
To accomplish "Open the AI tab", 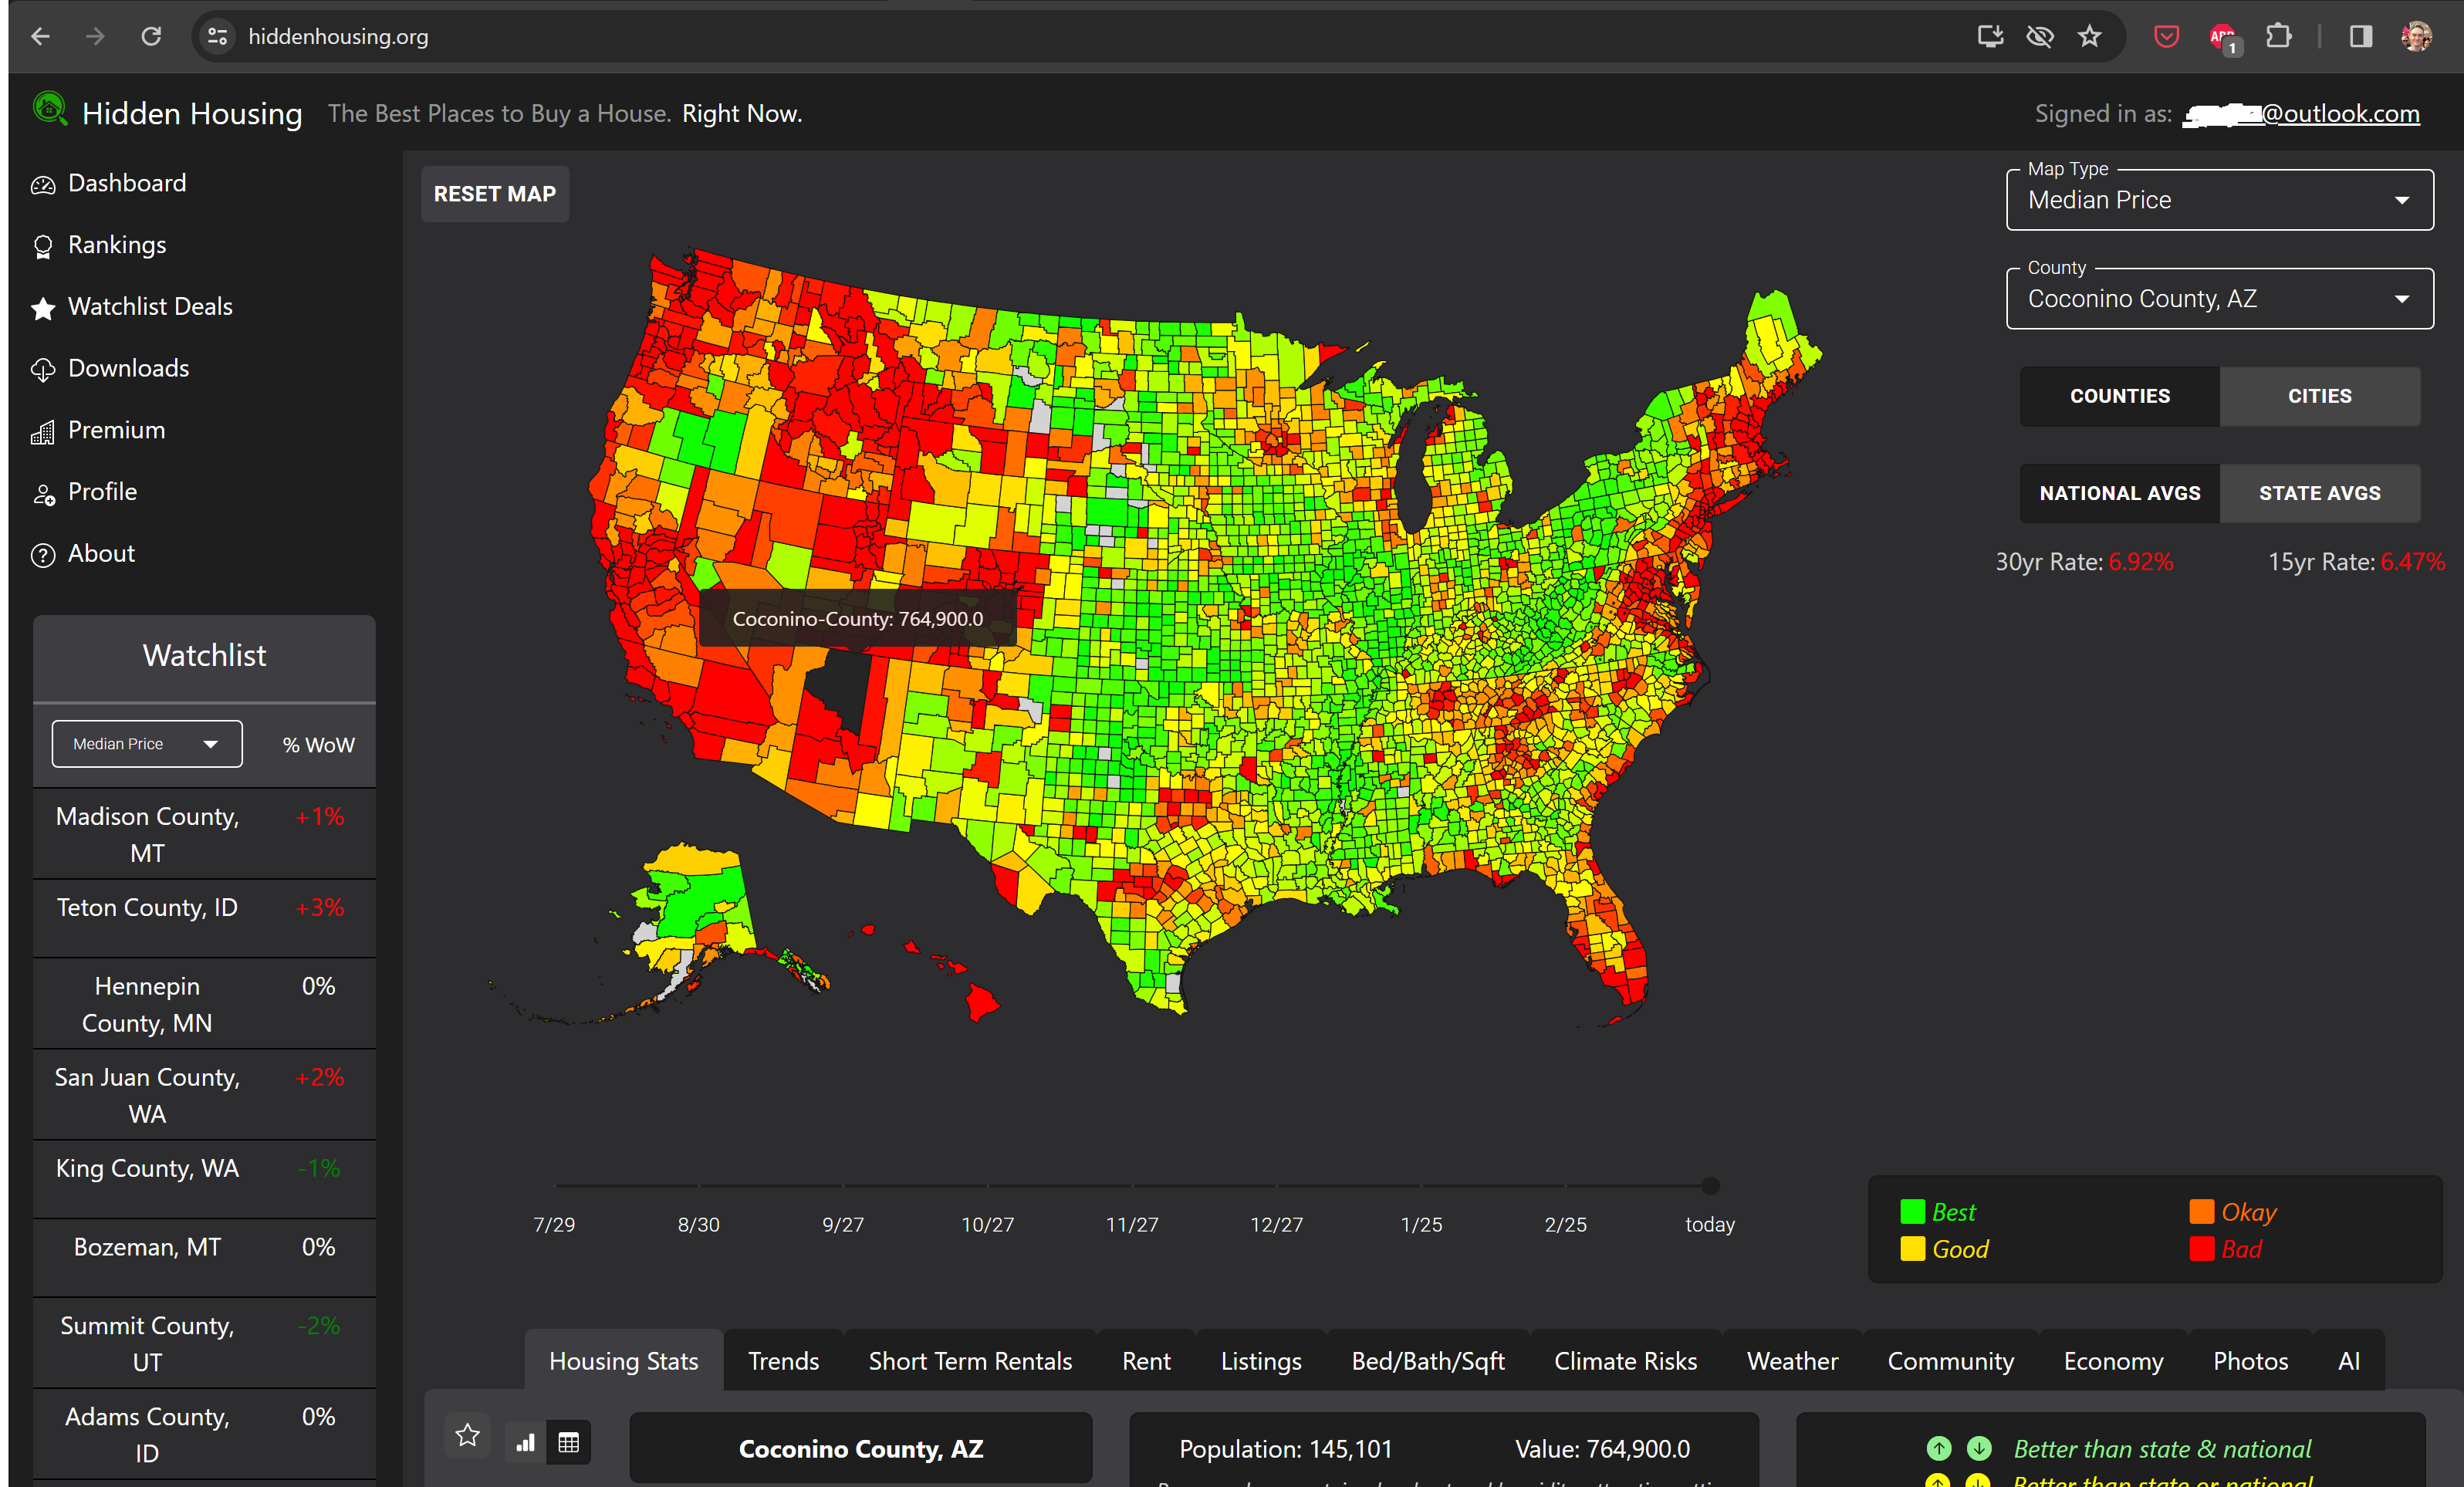I will 2349,1361.
